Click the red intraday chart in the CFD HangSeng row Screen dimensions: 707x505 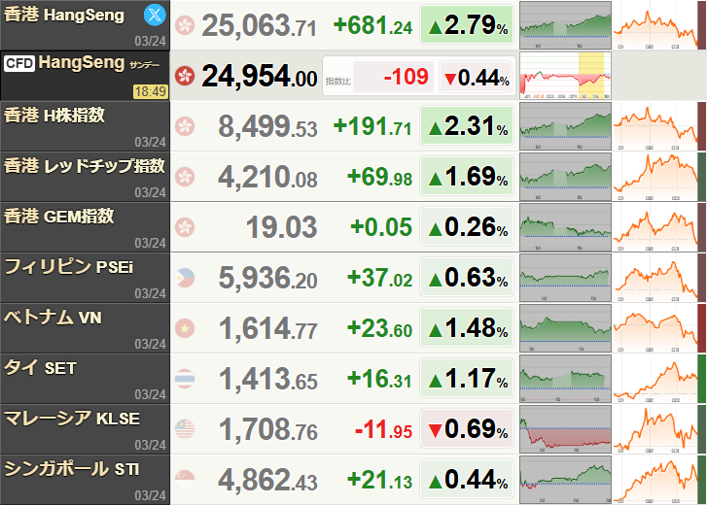565,76
